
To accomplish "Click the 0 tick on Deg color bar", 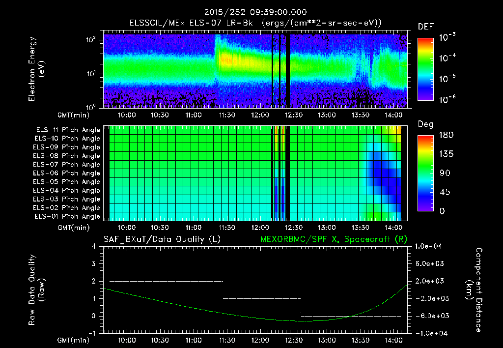I will click(442, 211).
